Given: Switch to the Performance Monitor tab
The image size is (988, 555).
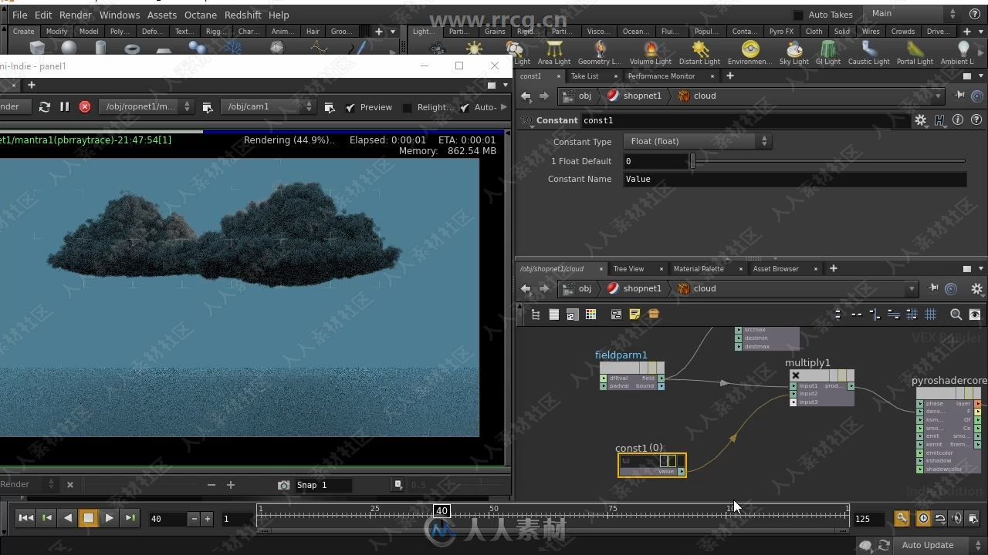Looking at the screenshot, I should coord(661,76).
